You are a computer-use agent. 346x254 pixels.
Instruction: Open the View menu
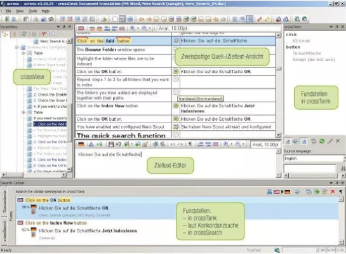(x=20, y=11)
